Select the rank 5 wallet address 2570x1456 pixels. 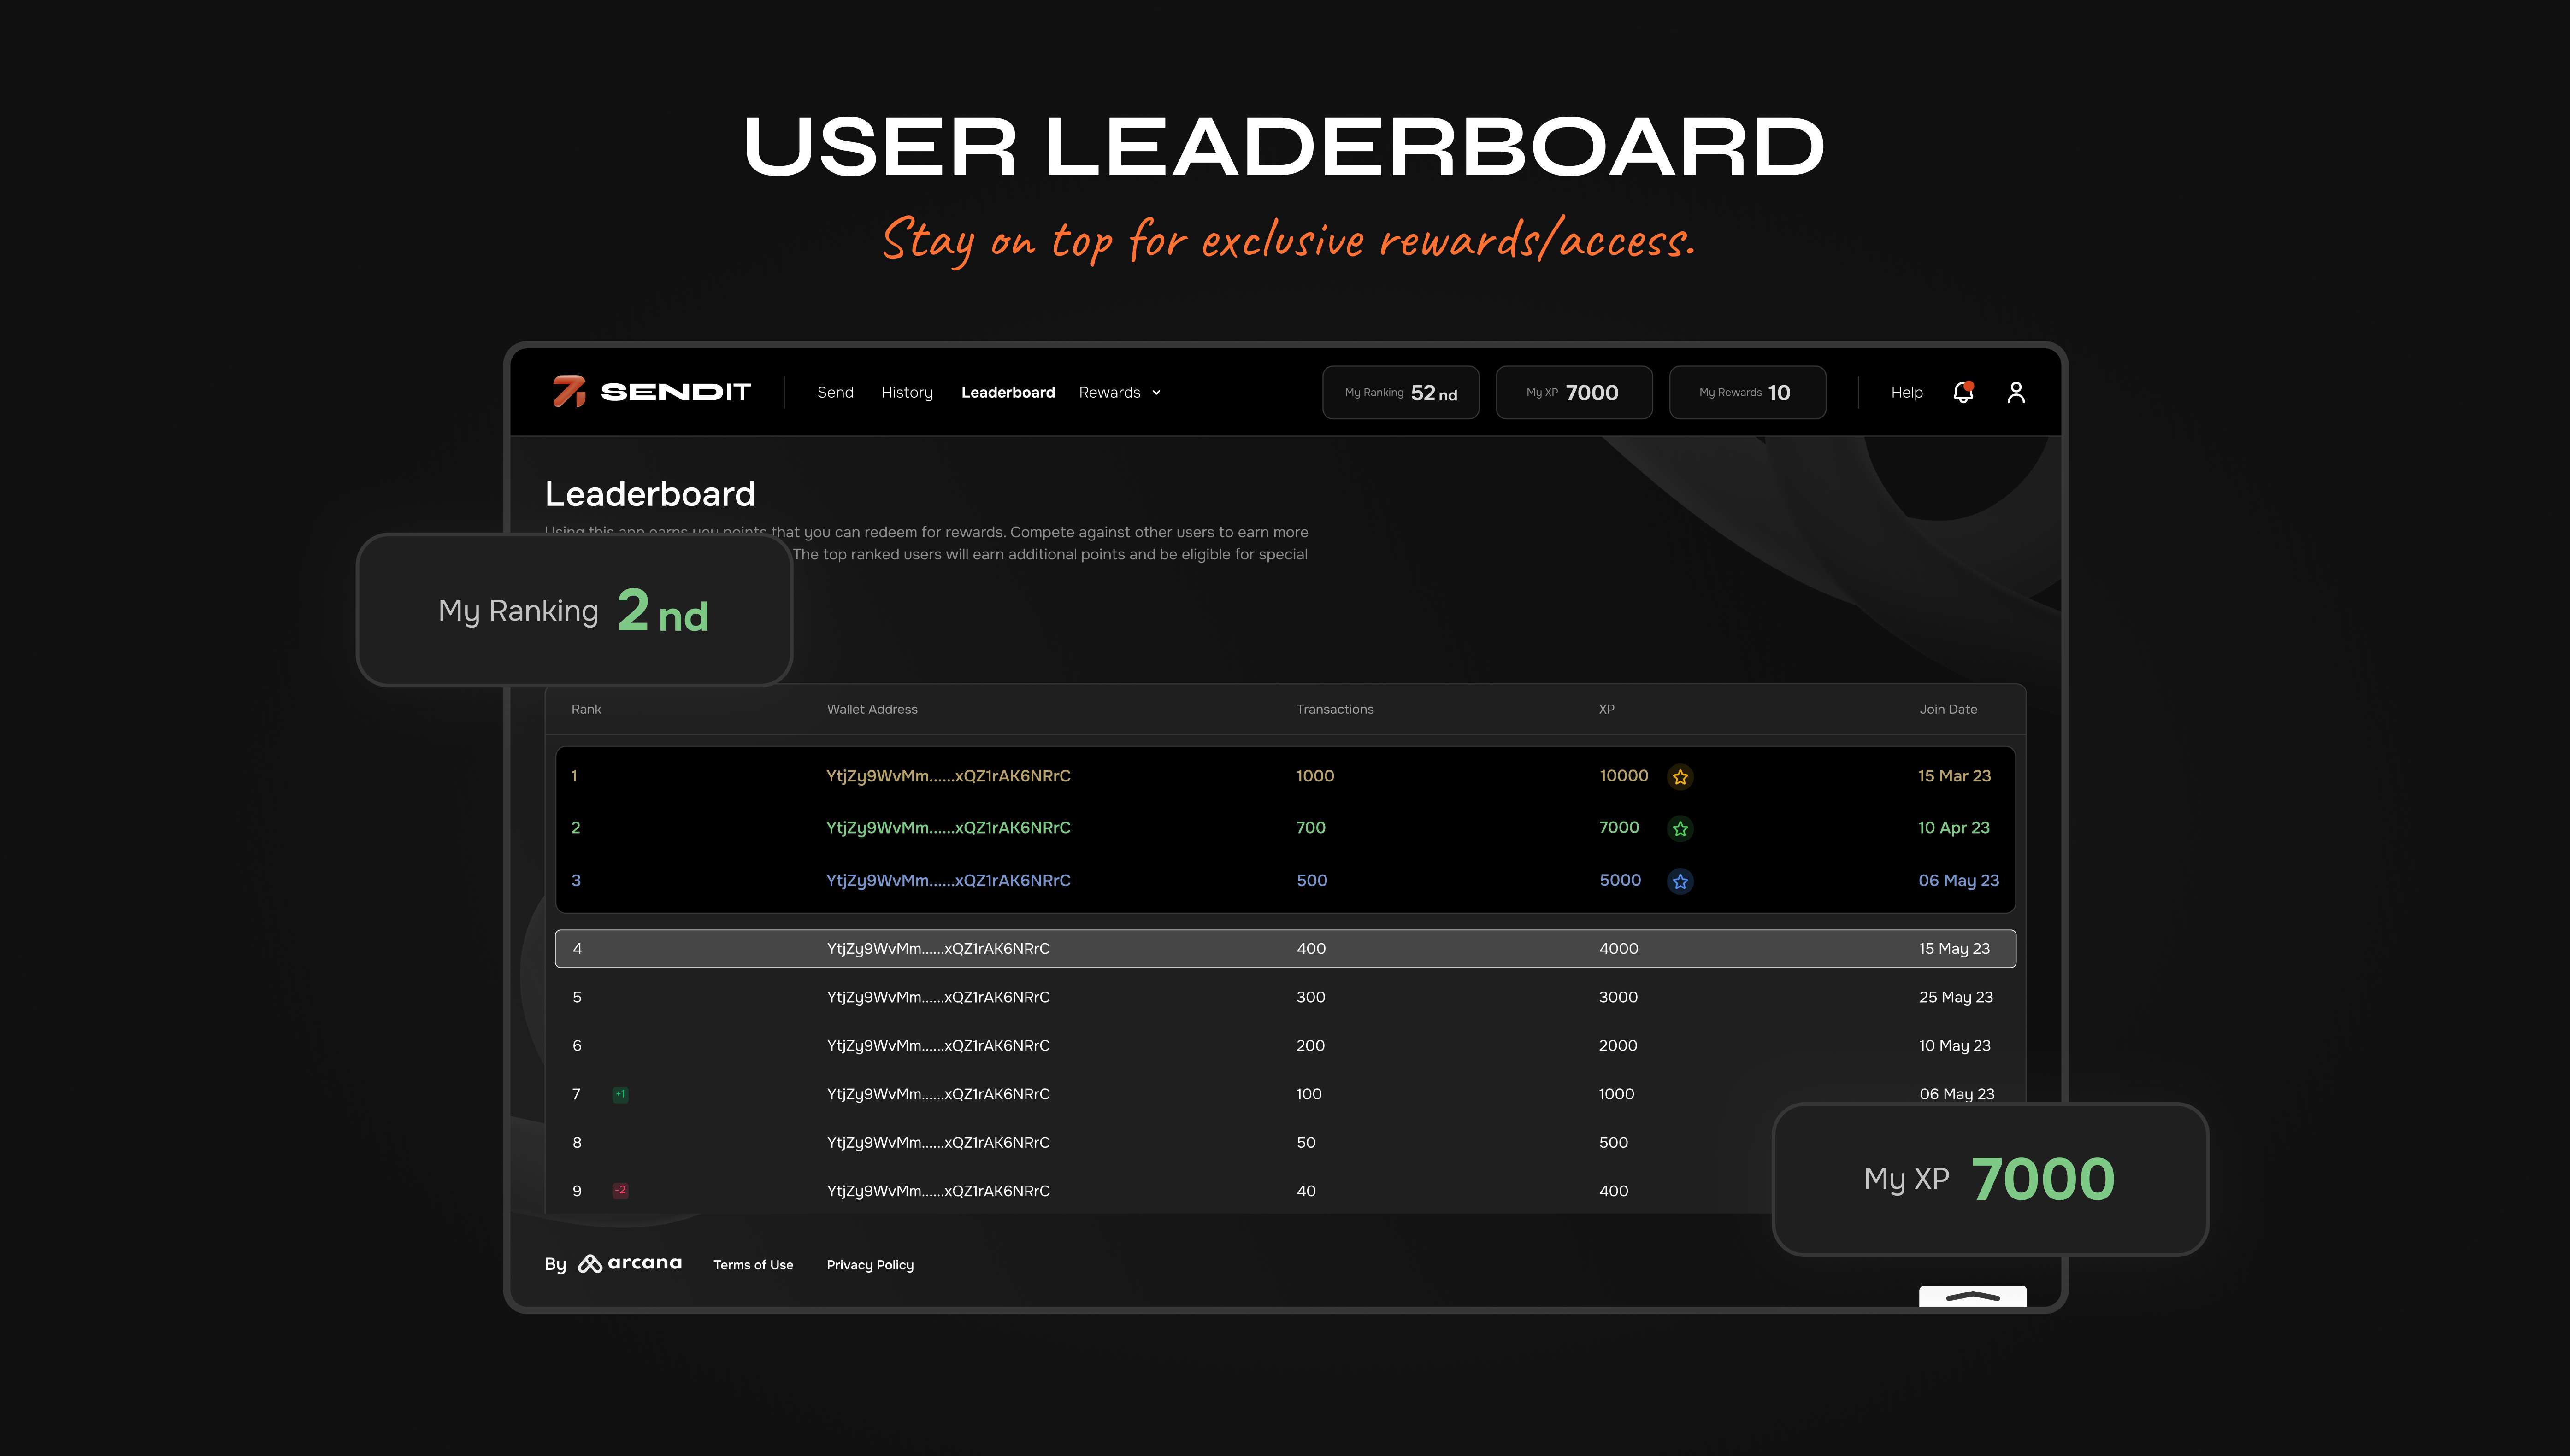coord(938,997)
